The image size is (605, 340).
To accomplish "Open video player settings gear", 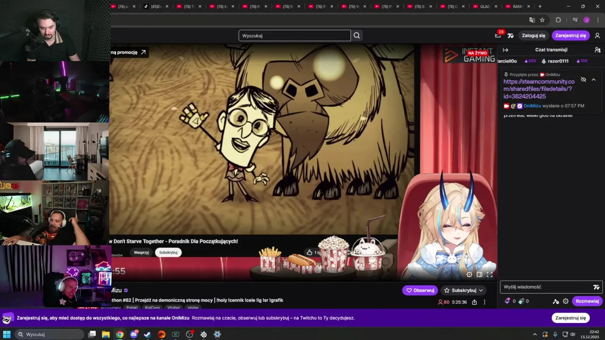I will coord(469,274).
